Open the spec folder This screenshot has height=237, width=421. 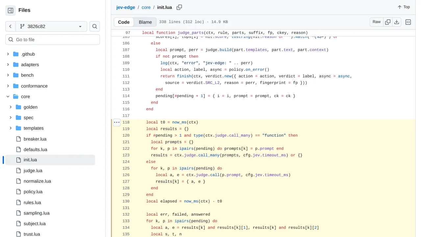pos(29,118)
